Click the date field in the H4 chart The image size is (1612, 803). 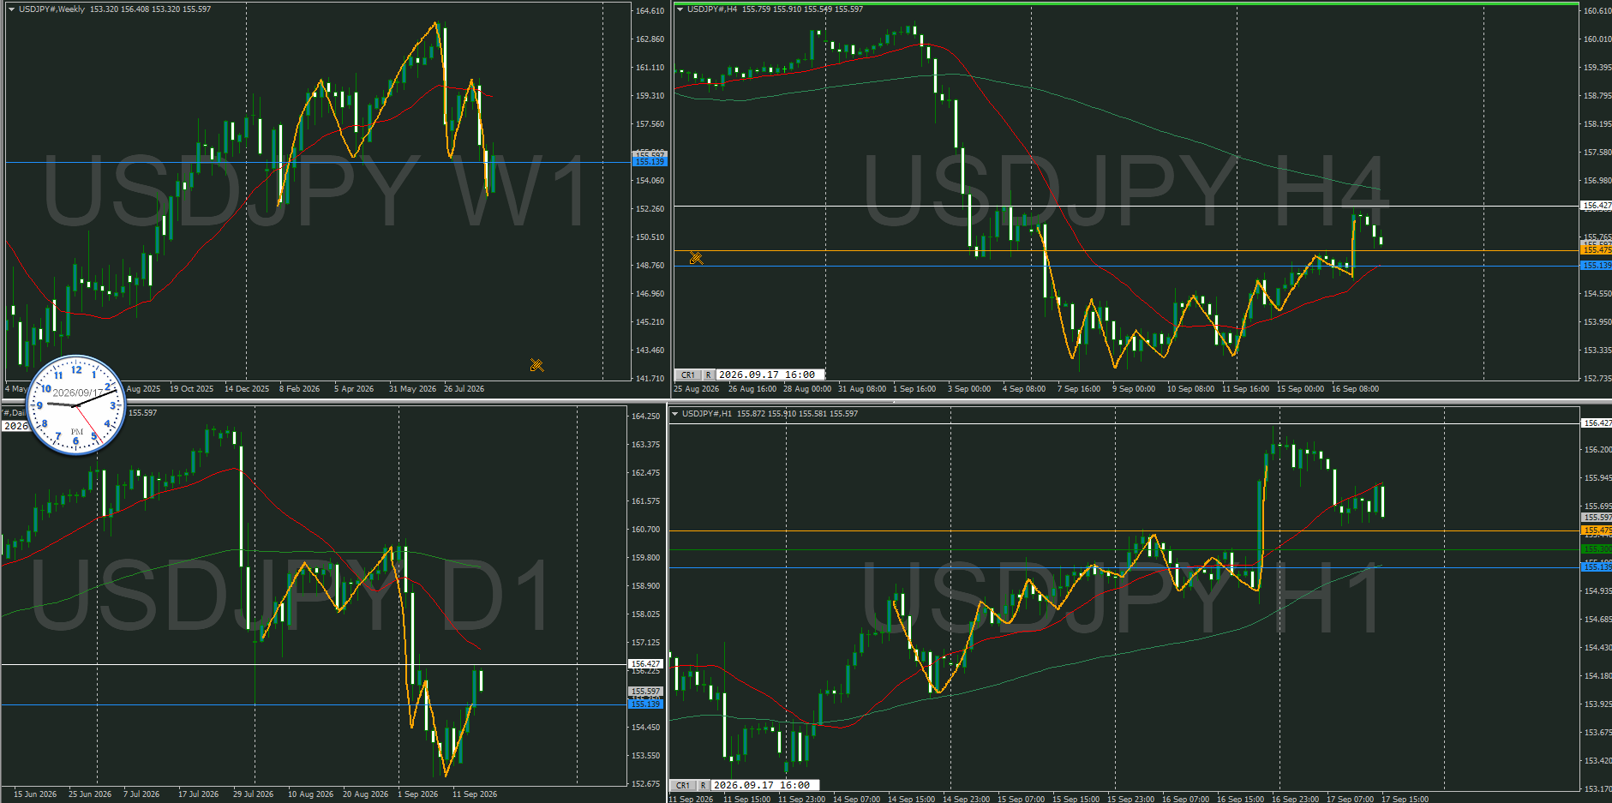770,375
